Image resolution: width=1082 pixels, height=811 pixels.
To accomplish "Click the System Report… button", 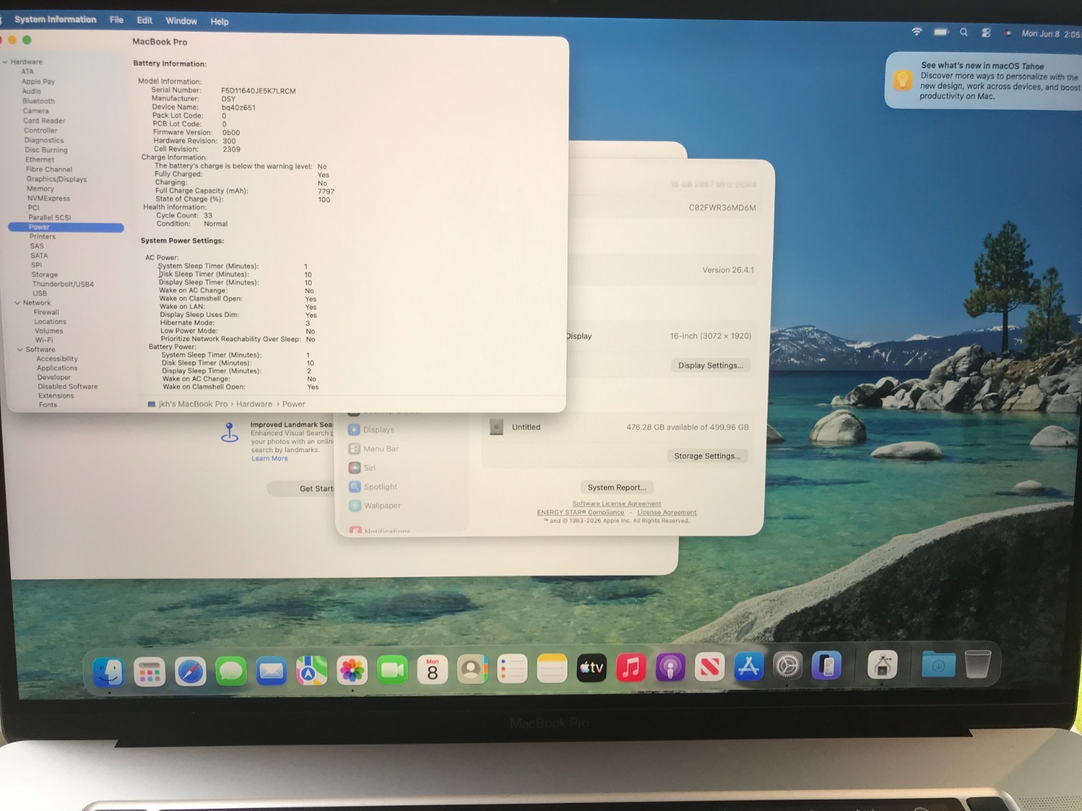I will 617,487.
